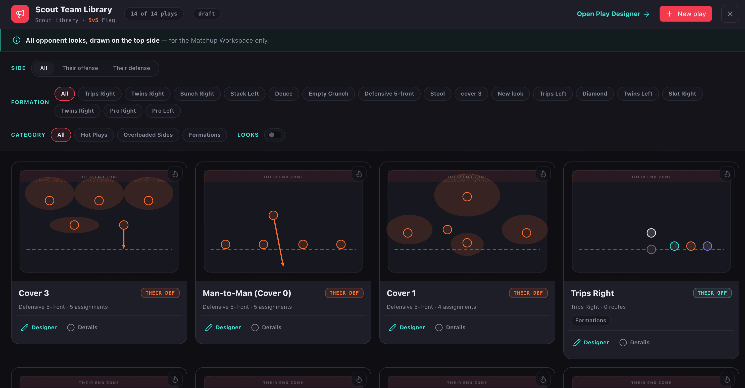View Details for the Cover 1 play
The height and width of the screenshot is (388, 745).
click(450, 327)
